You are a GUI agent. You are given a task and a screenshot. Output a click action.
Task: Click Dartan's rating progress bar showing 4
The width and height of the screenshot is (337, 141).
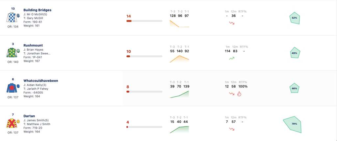(x=144, y=127)
